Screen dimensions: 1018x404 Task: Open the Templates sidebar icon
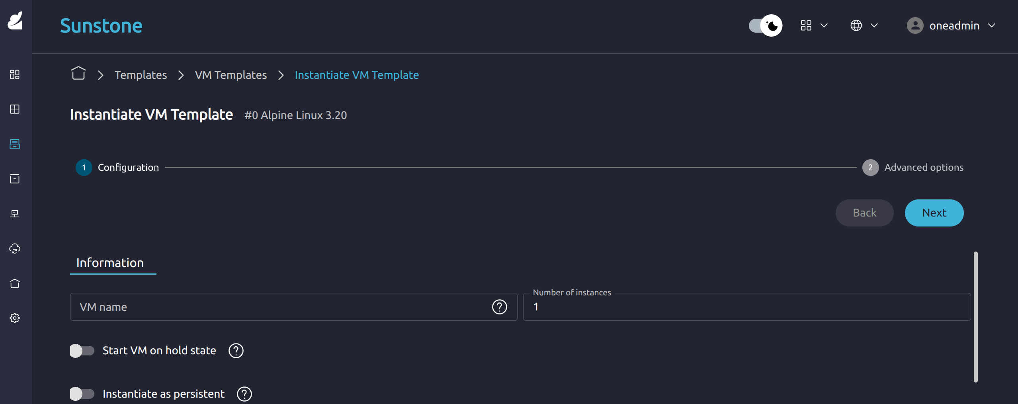15,144
